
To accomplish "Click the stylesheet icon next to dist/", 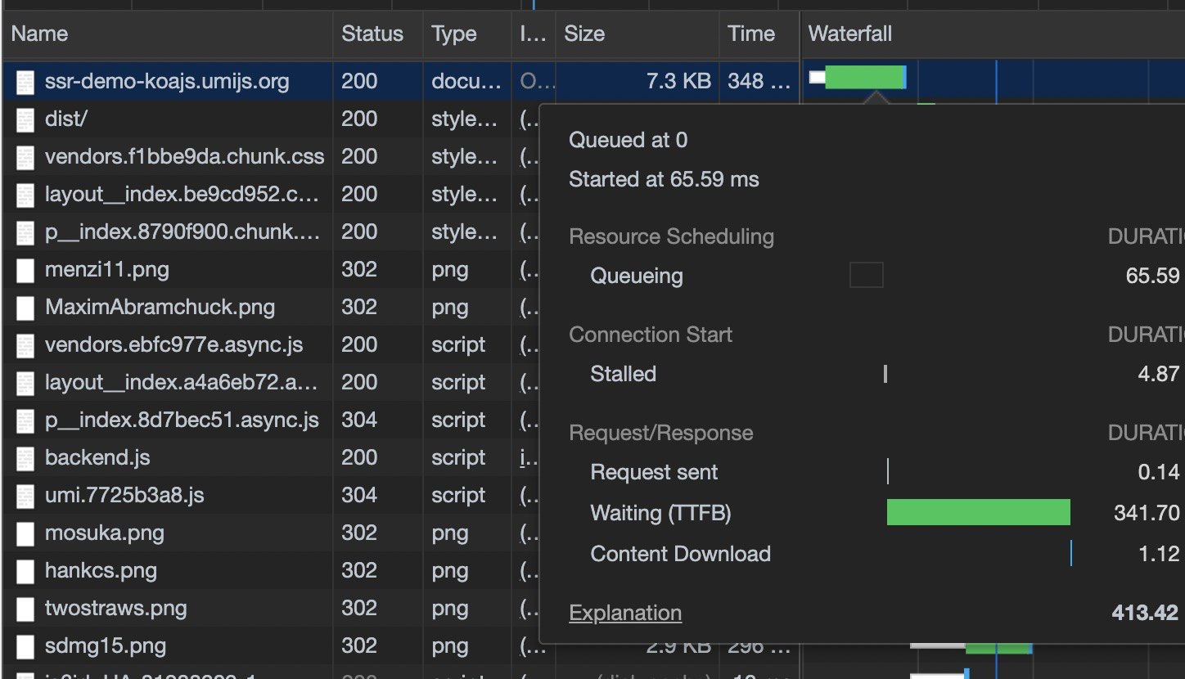I will pos(24,119).
